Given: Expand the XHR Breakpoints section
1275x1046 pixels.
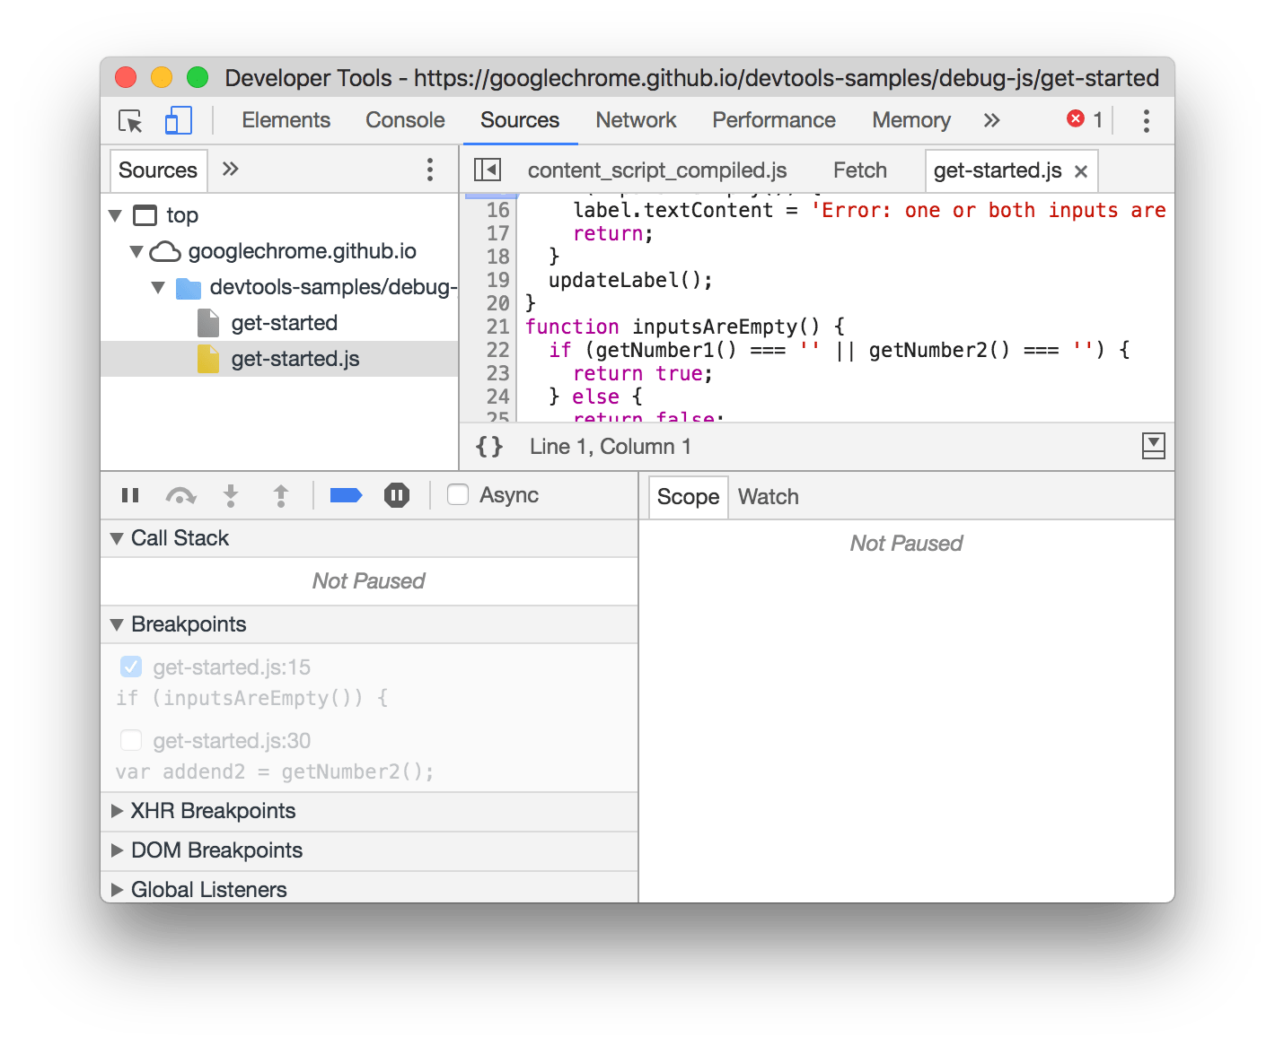Looking at the screenshot, I should 116,811.
